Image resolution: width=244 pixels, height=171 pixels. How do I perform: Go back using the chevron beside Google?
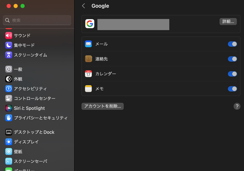tap(83, 6)
